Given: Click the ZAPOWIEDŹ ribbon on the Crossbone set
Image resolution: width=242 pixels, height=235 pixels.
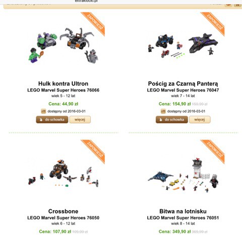Looking at the screenshot, I should tap(94, 150).
